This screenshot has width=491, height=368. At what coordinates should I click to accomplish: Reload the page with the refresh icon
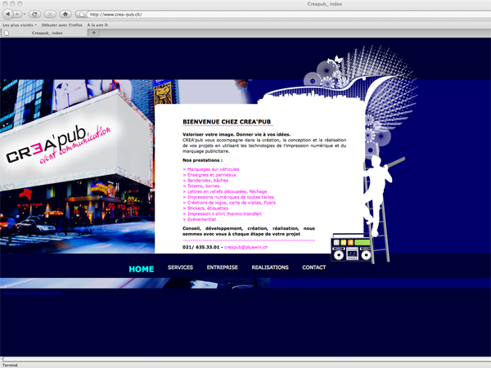[x=34, y=14]
